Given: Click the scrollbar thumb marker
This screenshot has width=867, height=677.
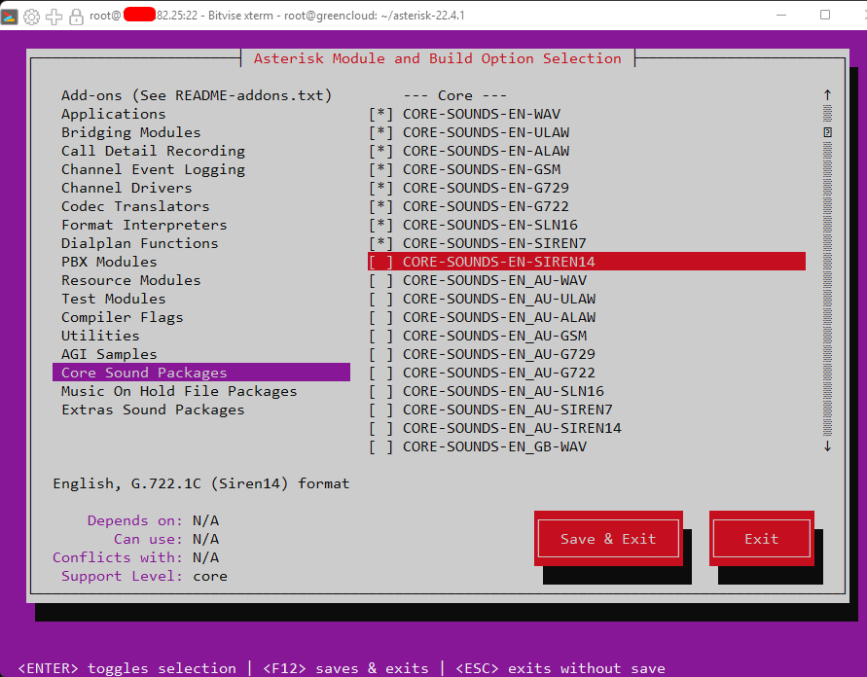Looking at the screenshot, I should click(x=827, y=132).
